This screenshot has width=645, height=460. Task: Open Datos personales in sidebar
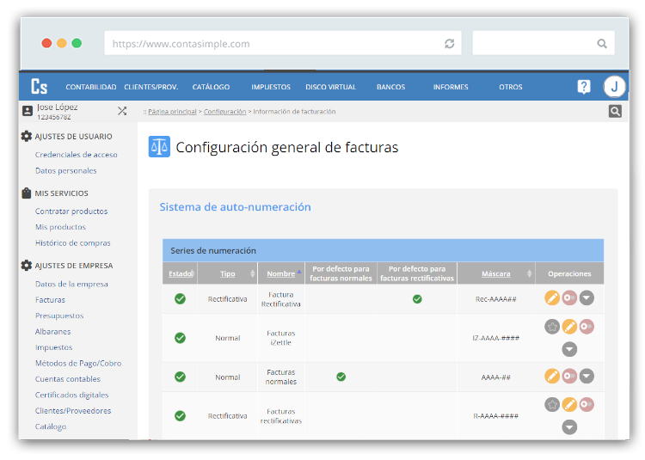click(66, 170)
